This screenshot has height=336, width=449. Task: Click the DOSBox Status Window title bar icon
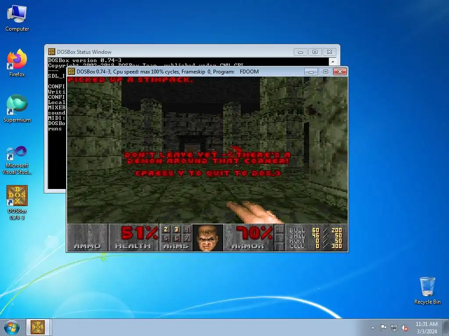tap(52, 52)
